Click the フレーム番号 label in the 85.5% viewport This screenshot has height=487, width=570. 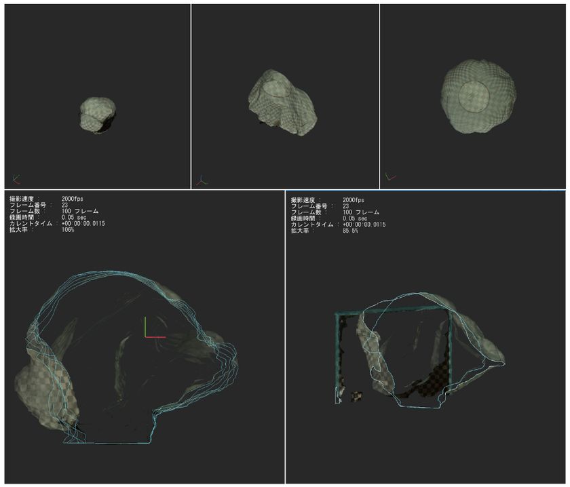[309, 206]
